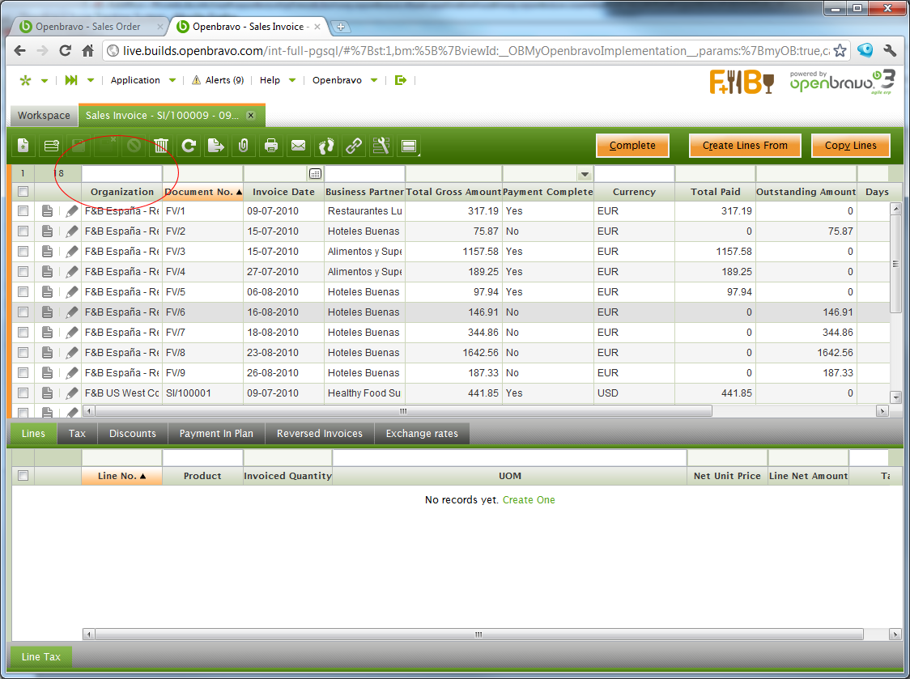910x679 pixels.
Task: Check the FV/6 row checkbox
Action: [23, 312]
